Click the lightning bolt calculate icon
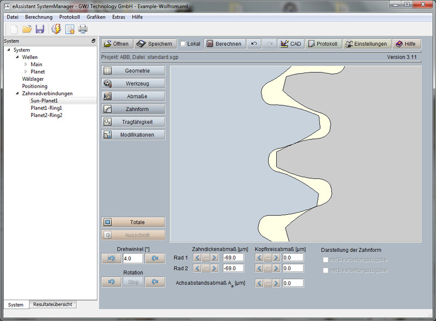The width and height of the screenshot is (436, 321). [55, 29]
